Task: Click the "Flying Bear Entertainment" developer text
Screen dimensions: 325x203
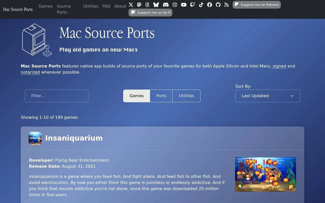Action: [82, 160]
